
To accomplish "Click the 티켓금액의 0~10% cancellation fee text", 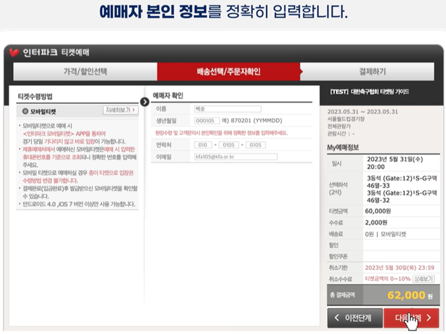I will [388, 279].
